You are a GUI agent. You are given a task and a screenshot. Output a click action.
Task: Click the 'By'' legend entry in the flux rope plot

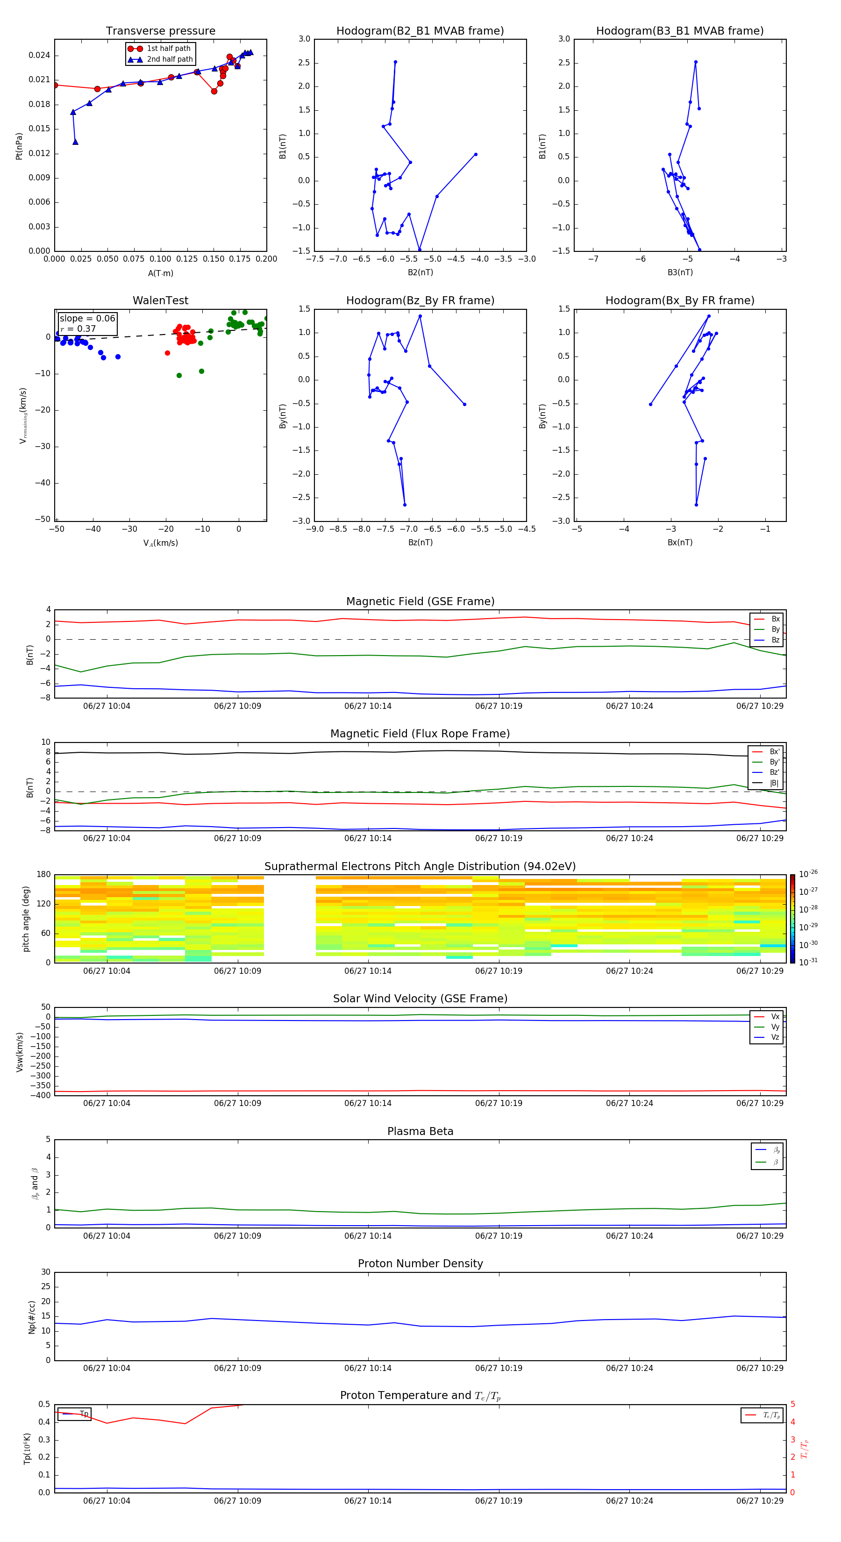(766, 762)
